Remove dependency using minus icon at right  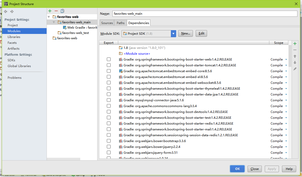tap(295, 50)
